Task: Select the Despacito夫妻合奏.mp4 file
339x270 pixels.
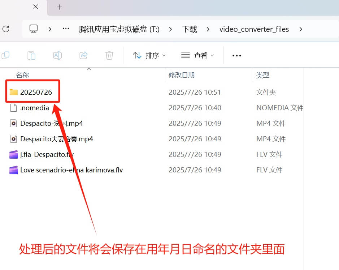Action: (57, 139)
